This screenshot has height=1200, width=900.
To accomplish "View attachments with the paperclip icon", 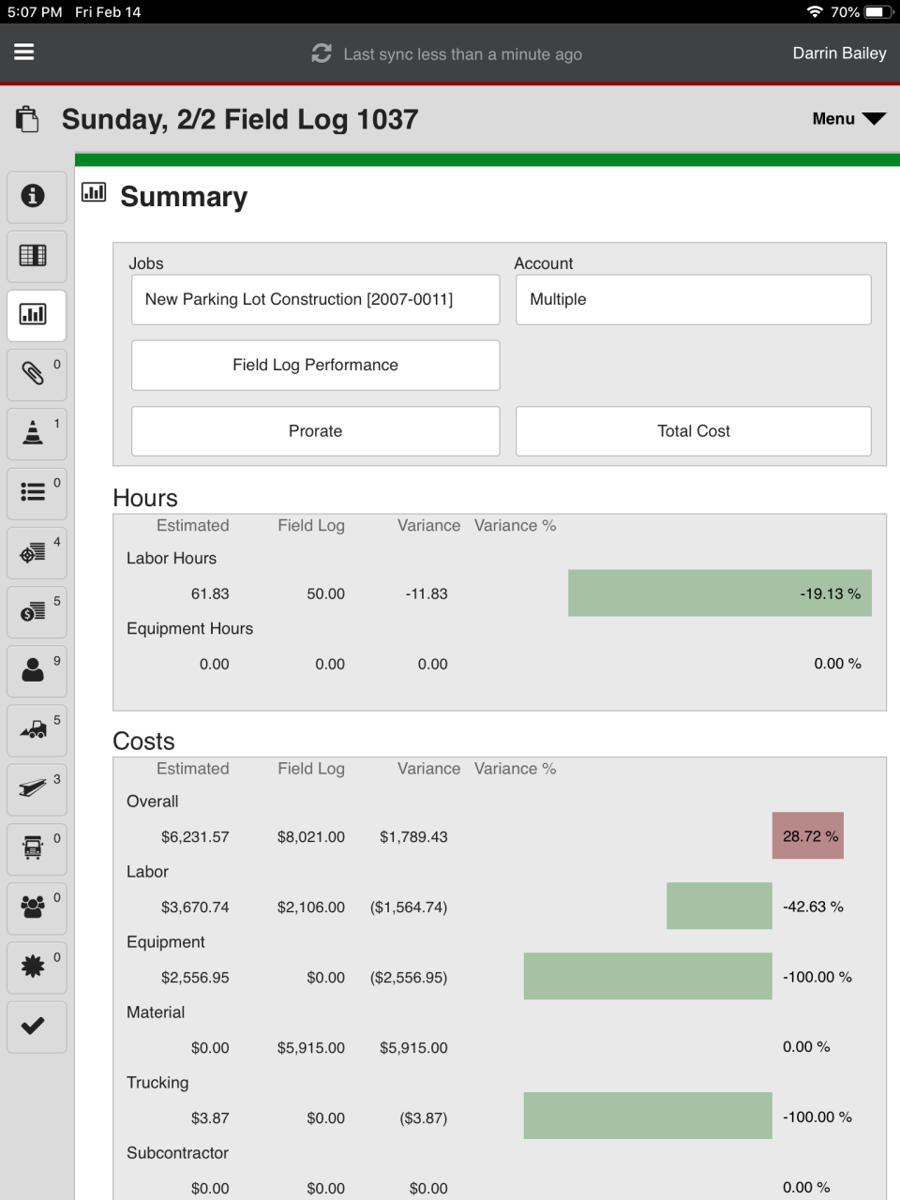I will click(36, 374).
